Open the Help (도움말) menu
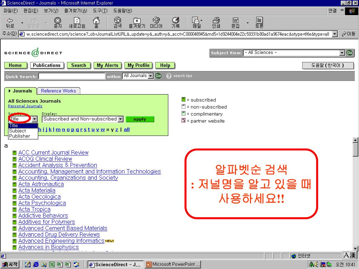This screenshot has width=359, height=269. [x=122, y=11]
